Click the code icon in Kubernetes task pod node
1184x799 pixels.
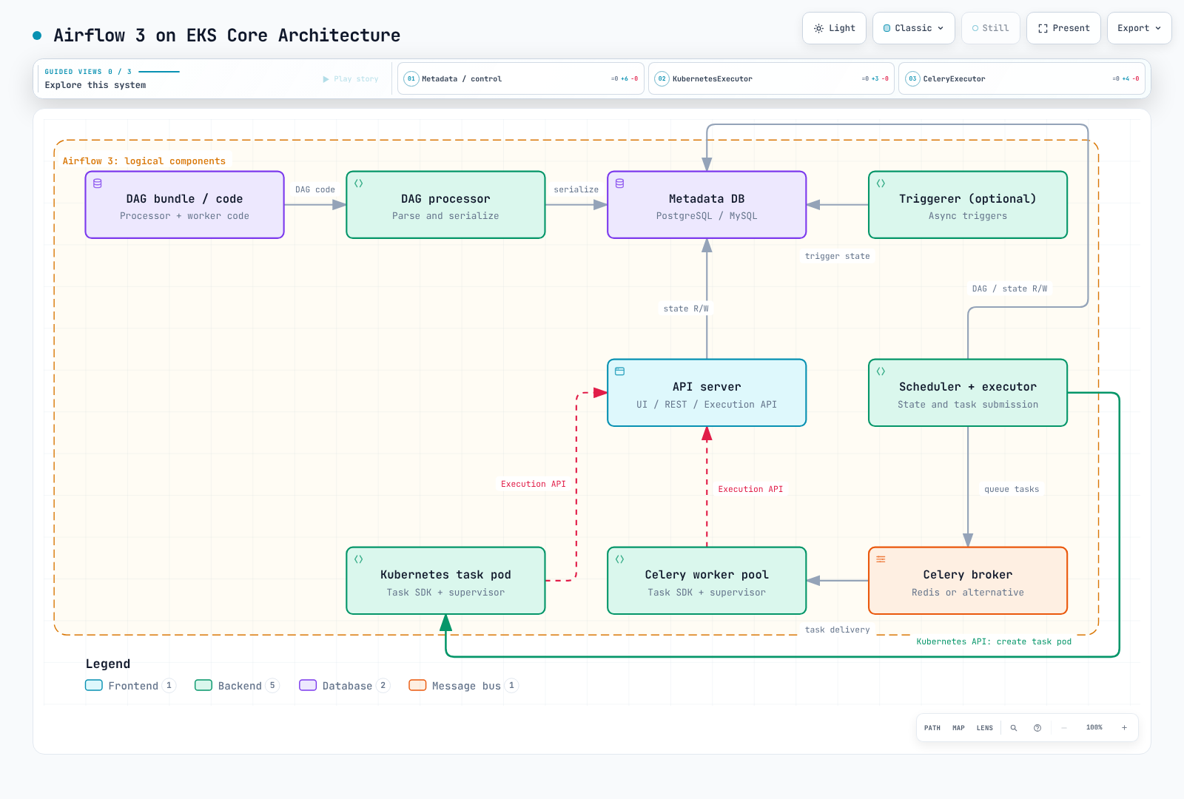tap(359, 559)
